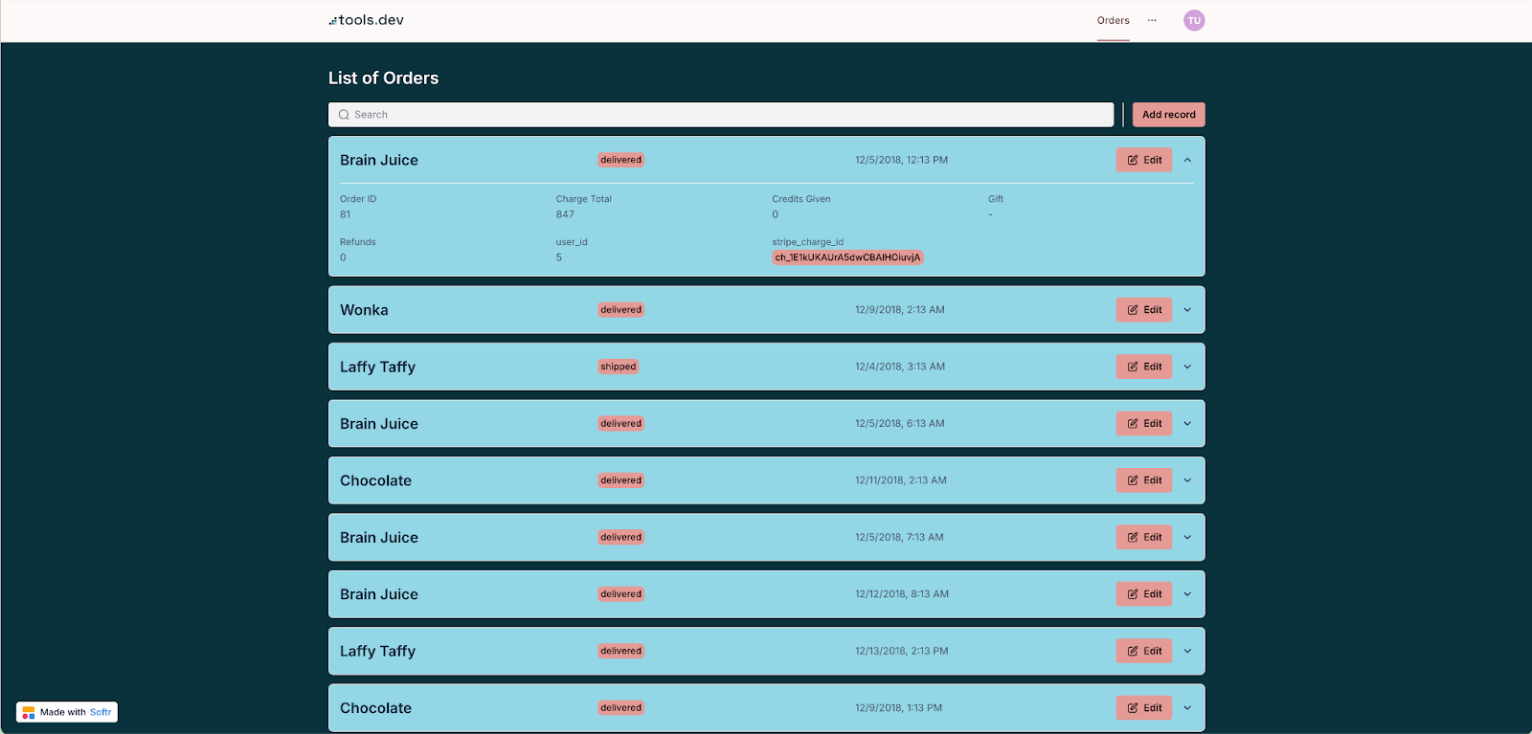Click the tools.dev logo
The image size is (1532, 734).
(x=367, y=20)
